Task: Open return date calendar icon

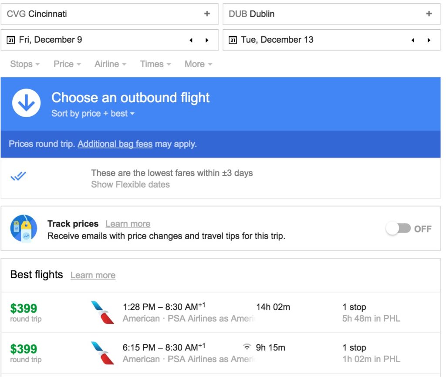Action: [233, 40]
